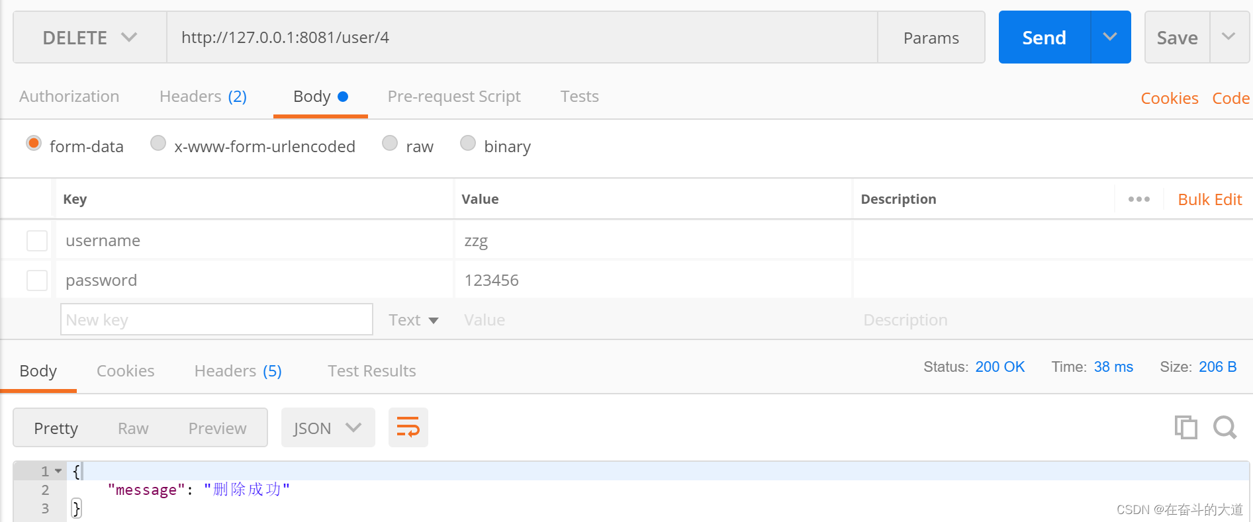Open the response Headers (5) tab

[238, 371]
